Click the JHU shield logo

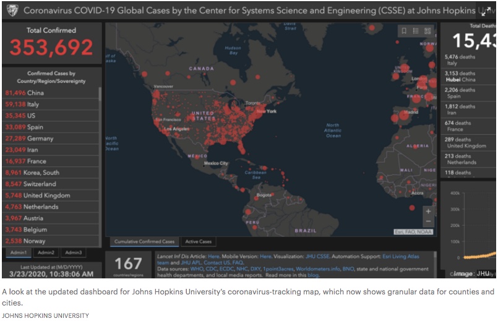coord(12,11)
